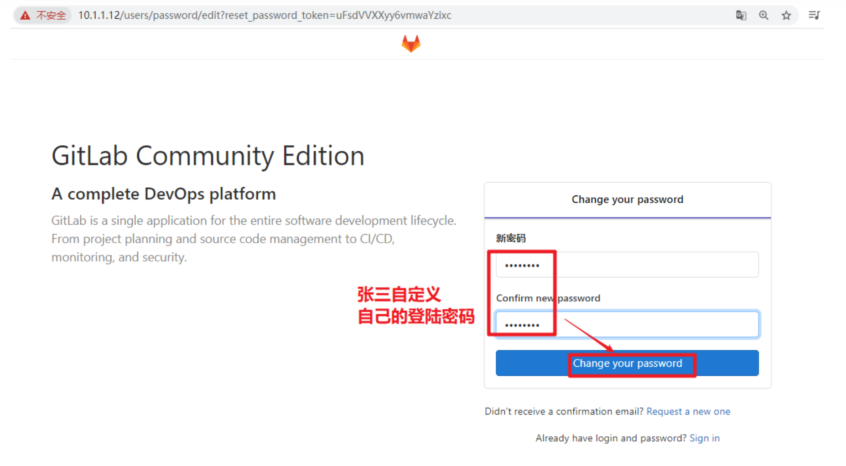Click the GitLab description paragraph text

(x=254, y=239)
